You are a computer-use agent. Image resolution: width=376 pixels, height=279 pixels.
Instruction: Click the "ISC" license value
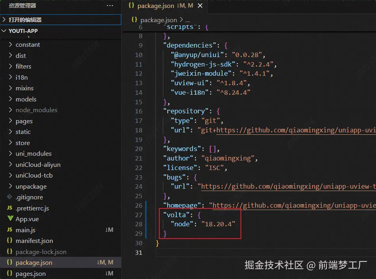pyautogui.click(x=214, y=168)
